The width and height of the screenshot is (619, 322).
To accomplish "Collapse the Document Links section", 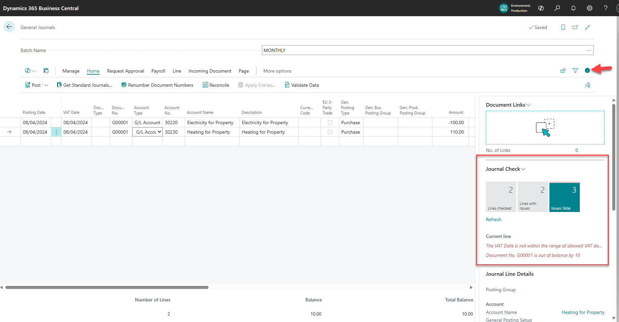I will (x=508, y=105).
